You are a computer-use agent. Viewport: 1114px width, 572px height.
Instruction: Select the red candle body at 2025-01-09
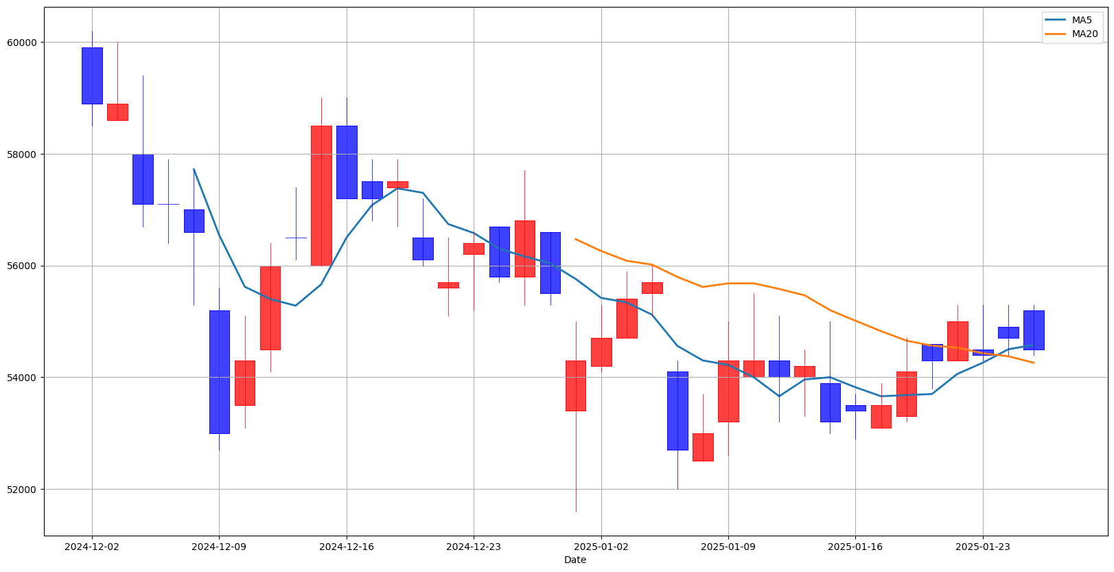tap(728, 391)
